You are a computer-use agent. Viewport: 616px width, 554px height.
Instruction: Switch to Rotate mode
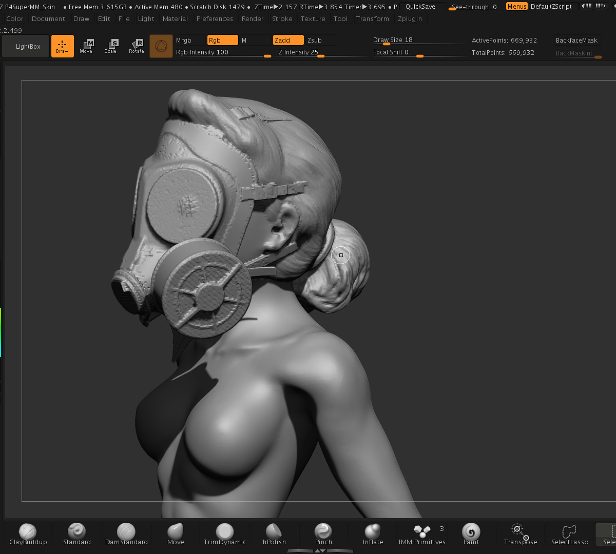point(136,46)
